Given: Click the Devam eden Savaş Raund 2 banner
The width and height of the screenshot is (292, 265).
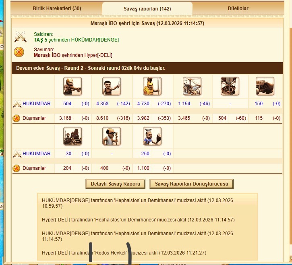Looking at the screenshot, I should click(x=147, y=68).
